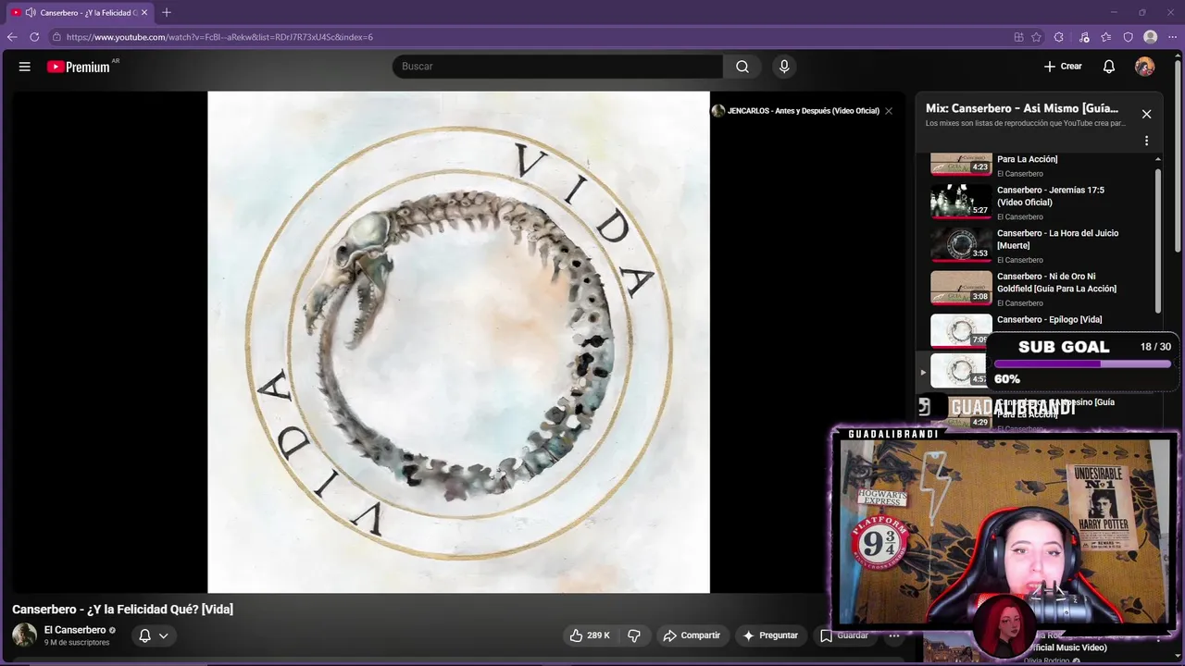Open browser extensions puzzle icon
The image size is (1185, 666).
click(1059, 37)
